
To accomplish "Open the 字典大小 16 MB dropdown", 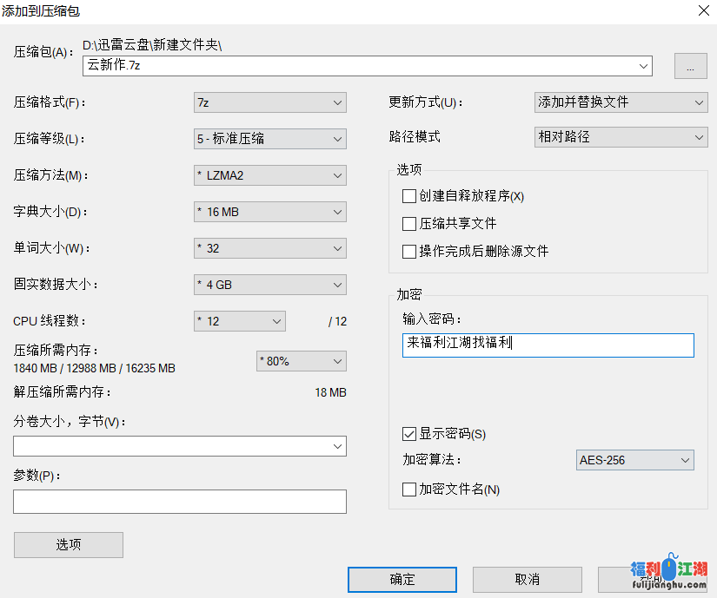I will coord(269,212).
